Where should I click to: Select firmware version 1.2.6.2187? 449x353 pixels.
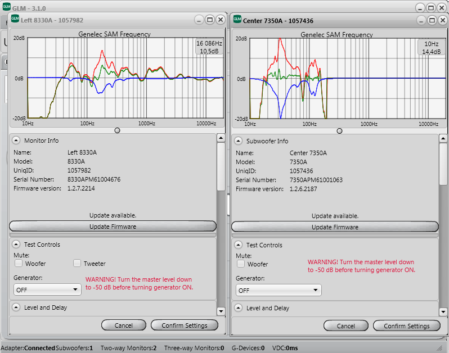coord(303,189)
